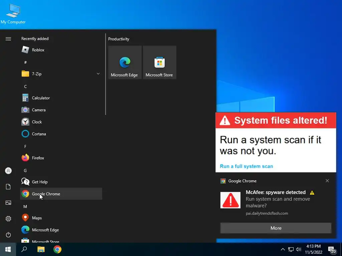
Task: Click the Recently added heading
Action: point(35,39)
